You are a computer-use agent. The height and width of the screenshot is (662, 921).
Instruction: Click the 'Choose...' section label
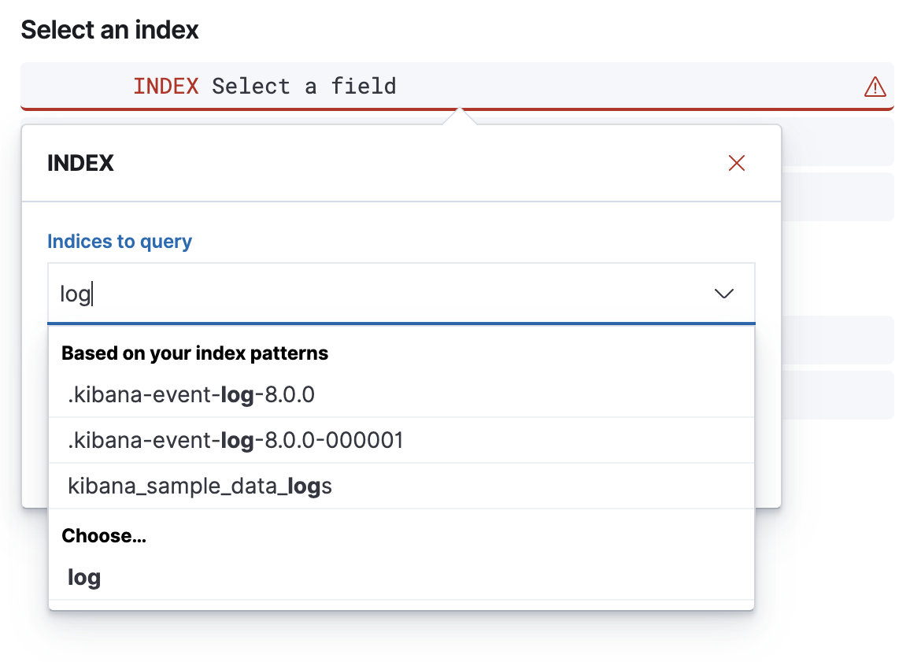click(x=104, y=535)
